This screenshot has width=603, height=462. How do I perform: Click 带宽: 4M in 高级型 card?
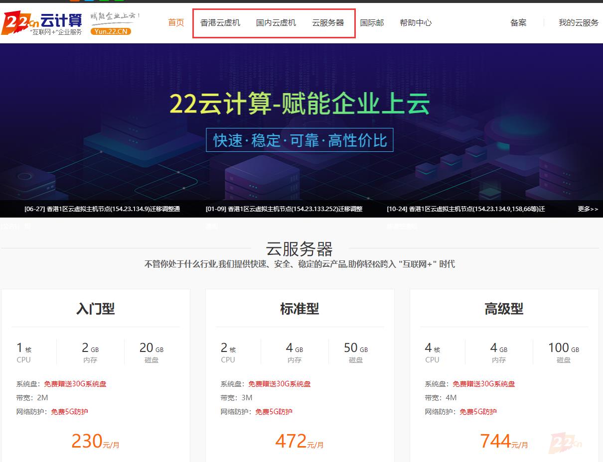(x=441, y=398)
